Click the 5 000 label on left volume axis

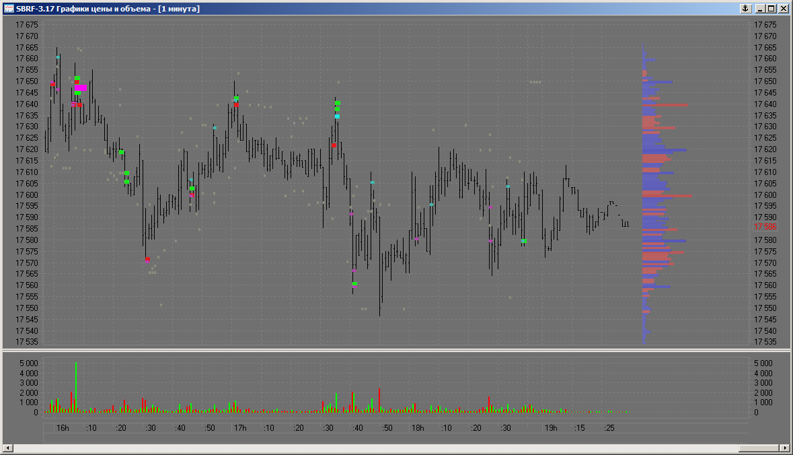(x=27, y=363)
